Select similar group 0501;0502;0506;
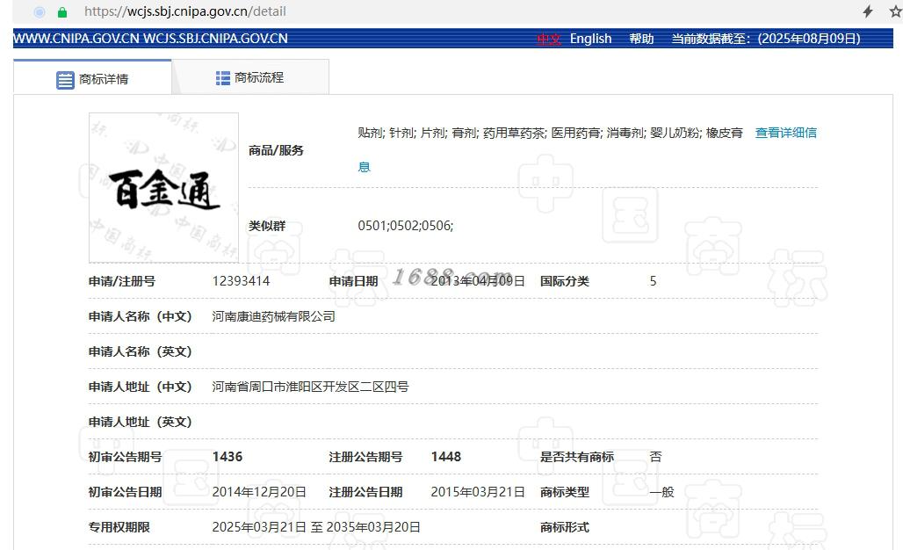Viewport: 903px width, 550px height. tap(406, 226)
